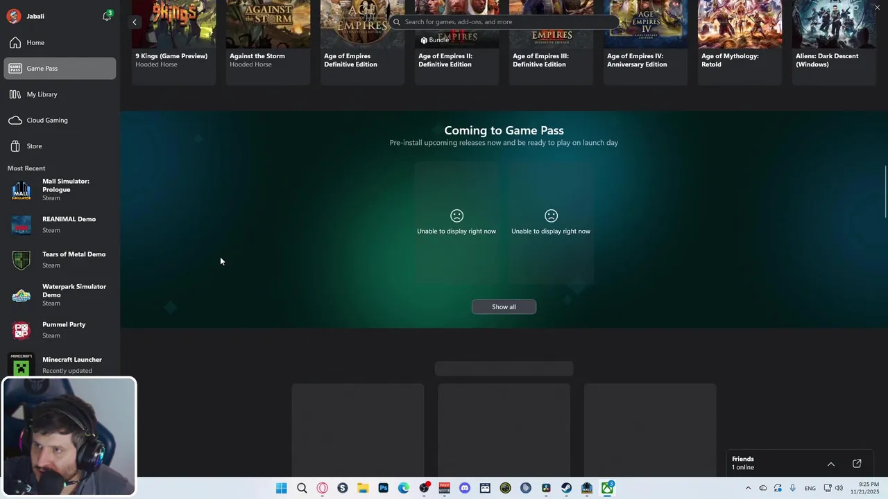Open the Windows Start menu
Viewport: 888px width, 499px height.
(281, 488)
